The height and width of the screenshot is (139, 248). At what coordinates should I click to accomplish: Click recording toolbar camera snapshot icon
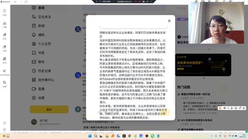click(x=143, y=2)
